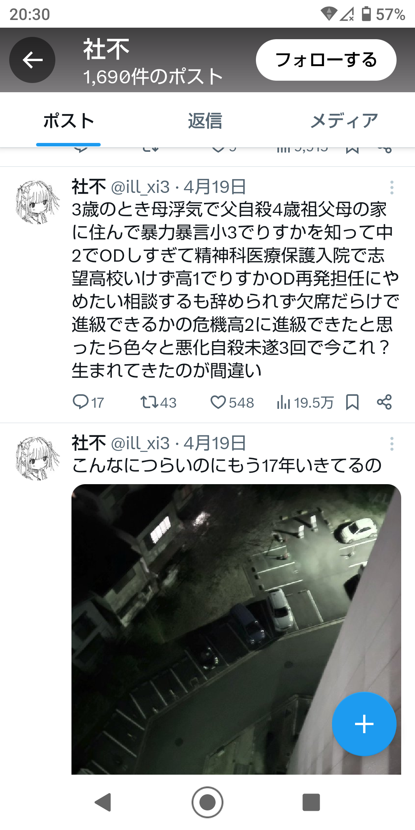Switch to the メディア tab
This screenshot has width=415, height=830.
[x=344, y=121]
